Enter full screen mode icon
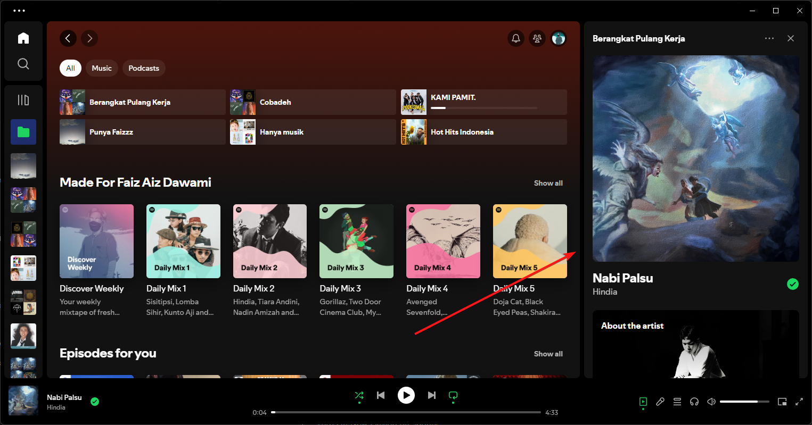Viewport: 812px width, 425px height. (799, 402)
